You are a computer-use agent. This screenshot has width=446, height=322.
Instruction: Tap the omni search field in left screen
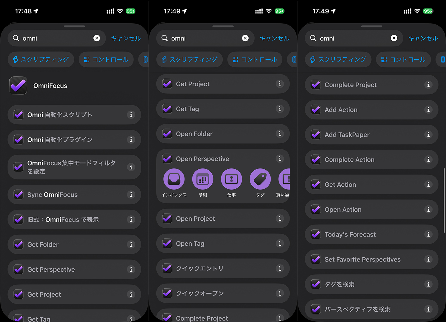click(x=57, y=38)
